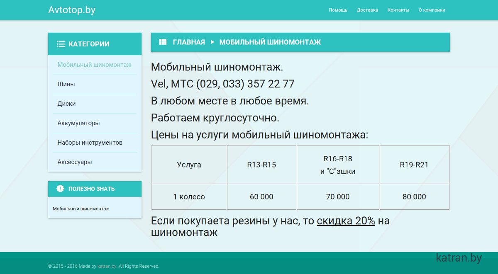Click the exclamation badge icon beside Полезно знать
Viewport: 498px width, 274px height.
tap(60, 189)
